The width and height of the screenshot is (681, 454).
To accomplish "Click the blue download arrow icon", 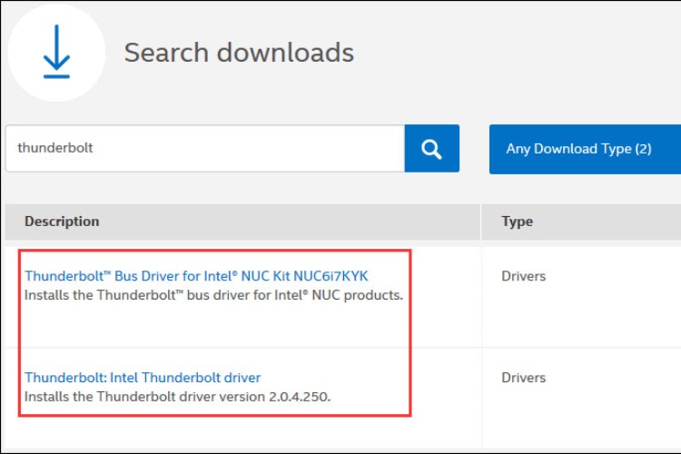I will coord(56,52).
